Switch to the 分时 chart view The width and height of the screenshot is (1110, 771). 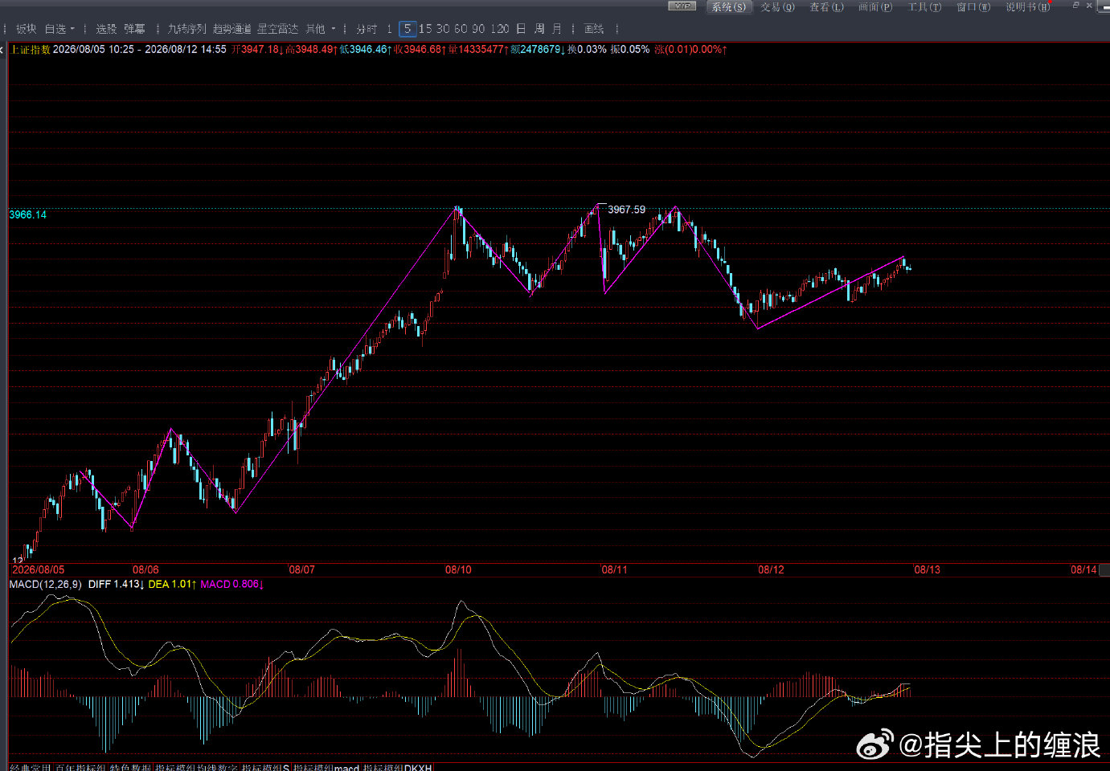pyautogui.click(x=367, y=29)
